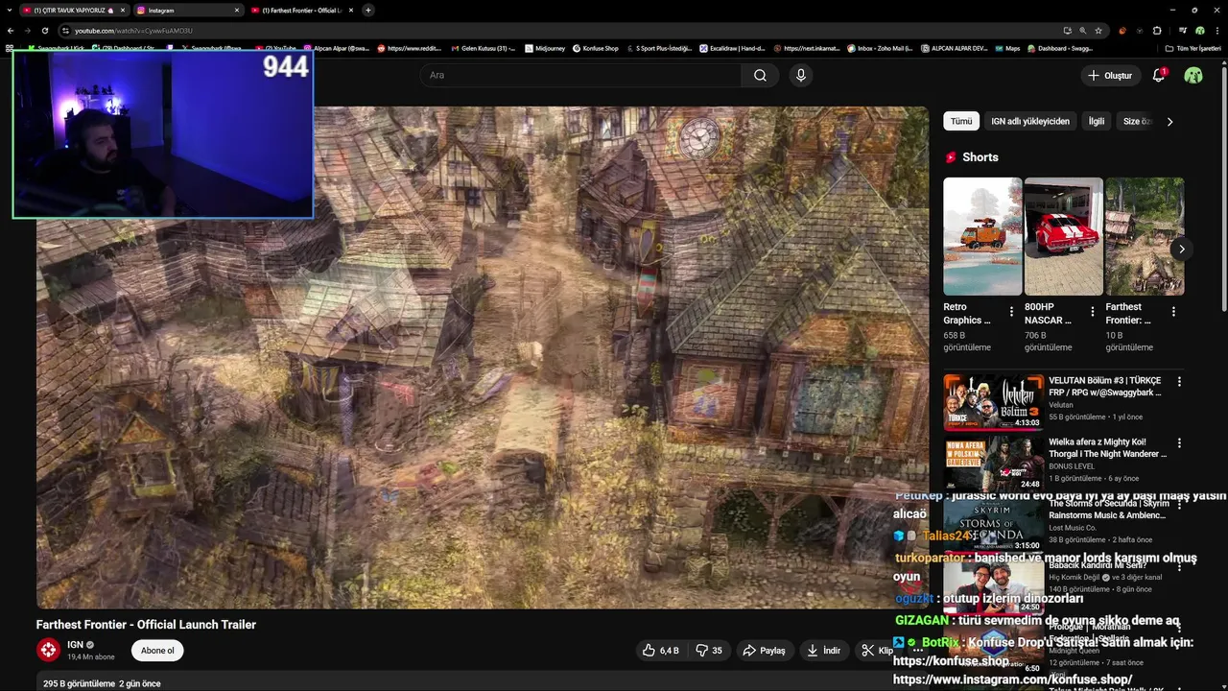This screenshot has height=691, width=1228.
Task: Open Farthest Frontier short thumbnail
Action: [x=1145, y=236]
